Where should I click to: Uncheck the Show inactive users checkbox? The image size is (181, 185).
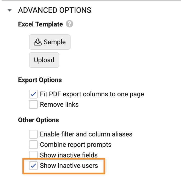coord(33,165)
